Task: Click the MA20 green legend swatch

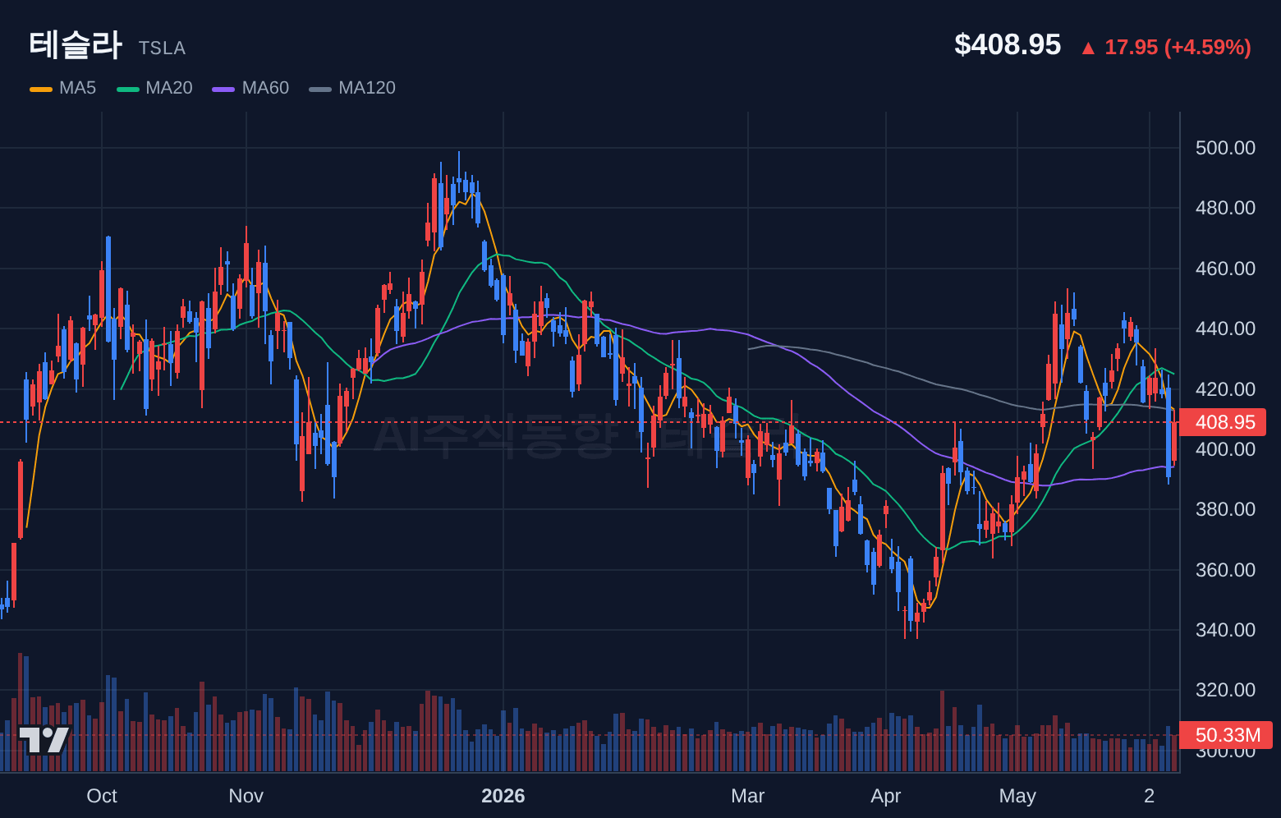Action: point(128,89)
